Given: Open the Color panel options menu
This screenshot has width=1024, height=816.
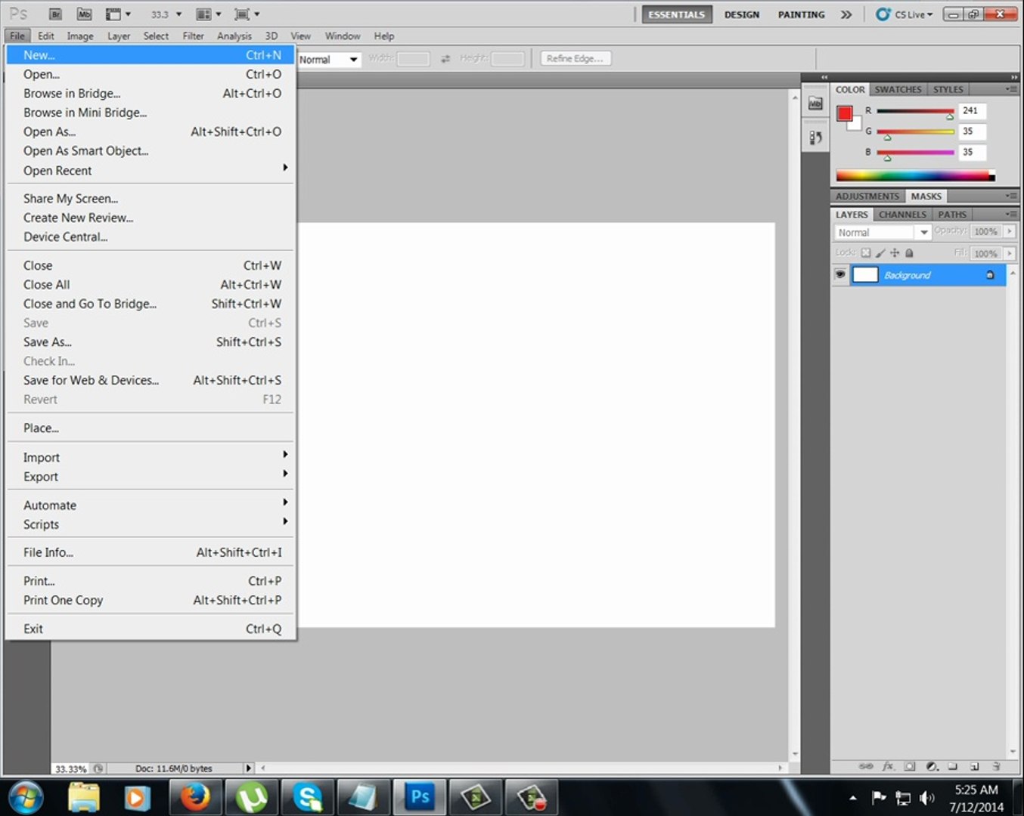Looking at the screenshot, I should click(1011, 89).
